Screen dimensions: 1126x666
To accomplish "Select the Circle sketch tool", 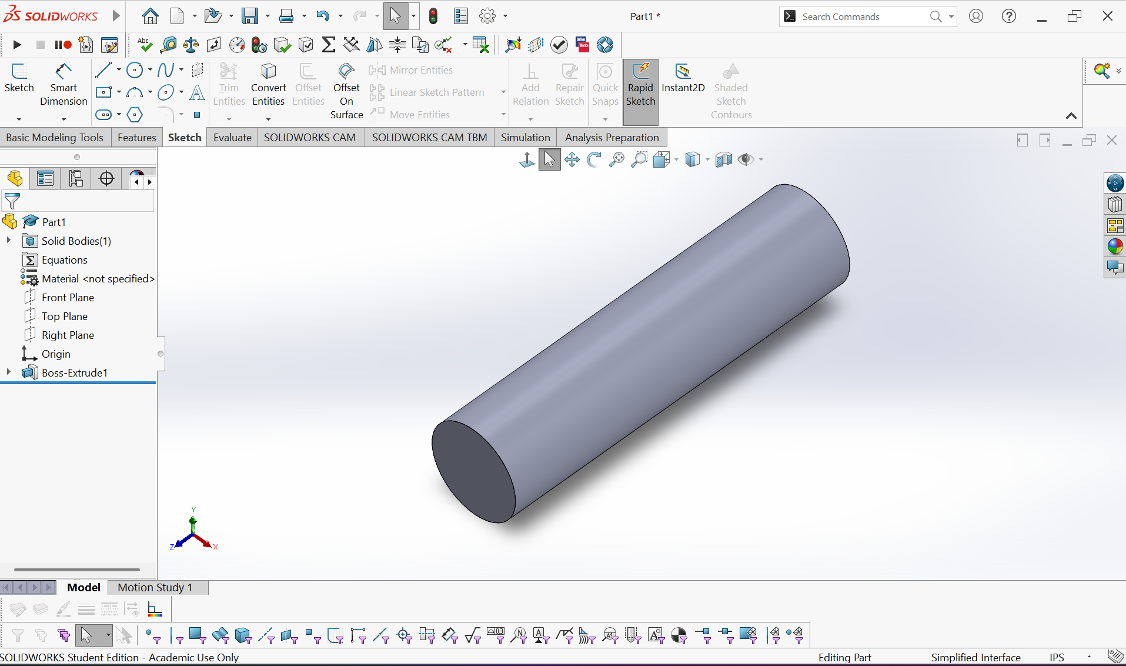I will (135, 70).
